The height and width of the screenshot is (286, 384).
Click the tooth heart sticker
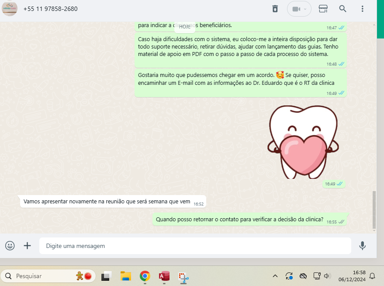[303, 142]
